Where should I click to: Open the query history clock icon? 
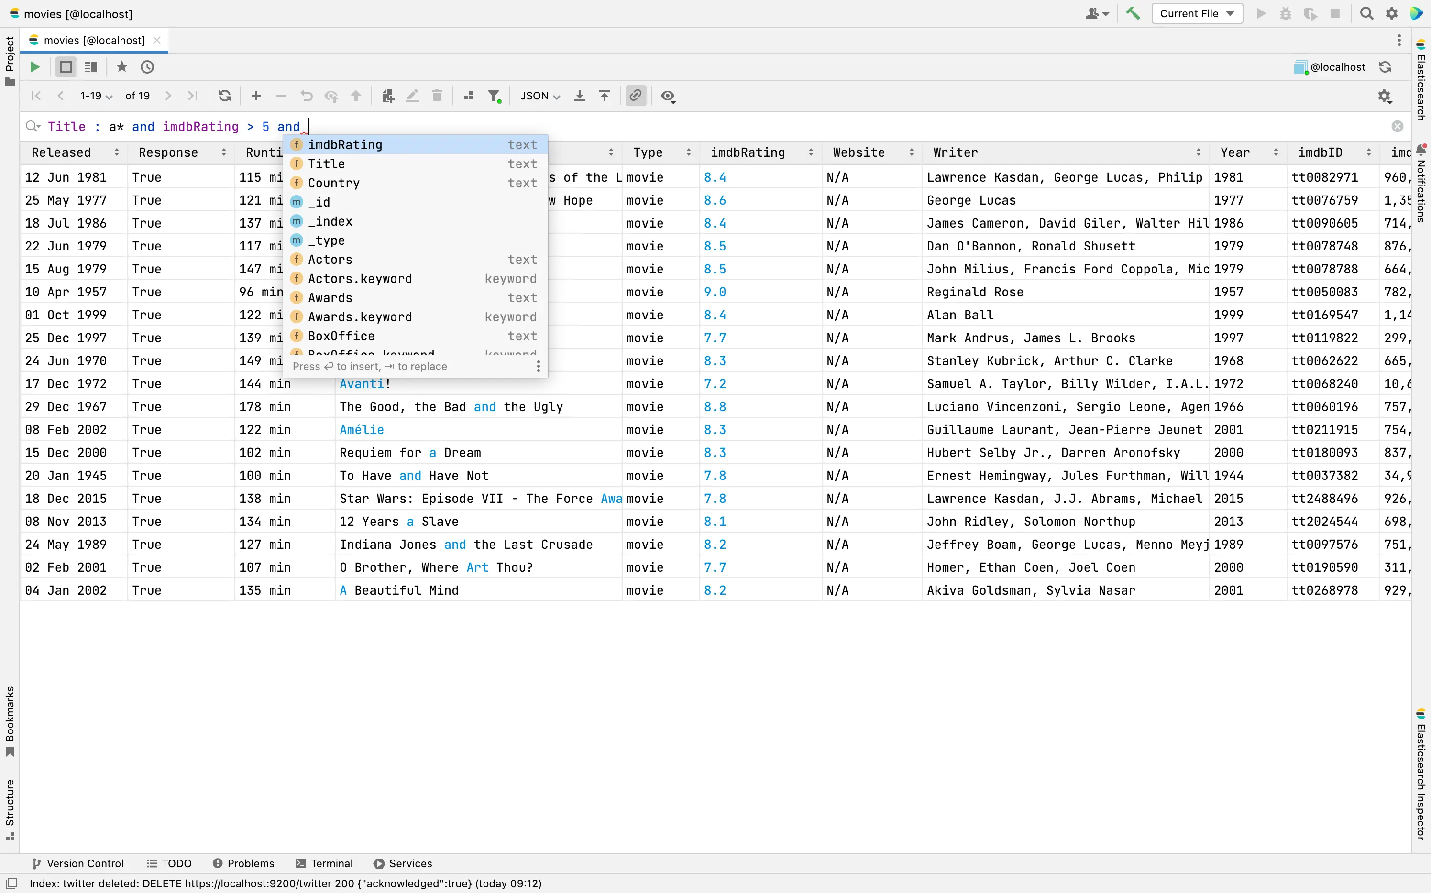(x=147, y=67)
